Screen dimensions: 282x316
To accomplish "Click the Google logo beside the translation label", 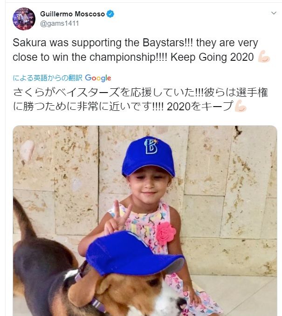I will (x=98, y=78).
